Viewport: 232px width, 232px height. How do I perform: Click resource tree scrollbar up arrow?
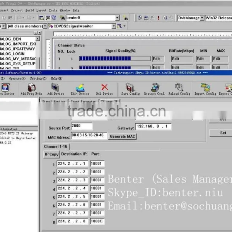38,39
